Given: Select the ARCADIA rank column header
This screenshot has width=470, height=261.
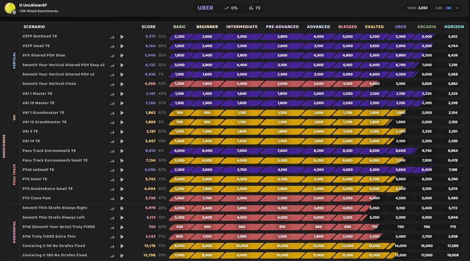Looking at the screenshot, I should point(427,27).
